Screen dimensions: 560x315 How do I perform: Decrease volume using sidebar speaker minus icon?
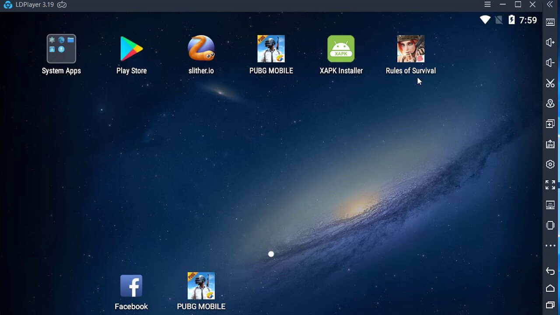[550, 63]
